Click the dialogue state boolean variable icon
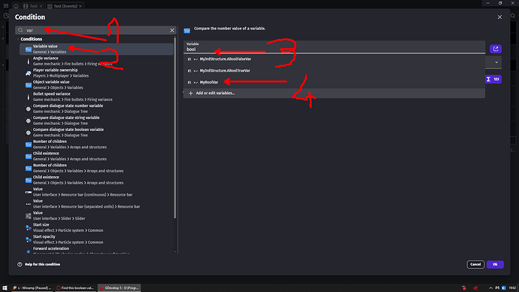Image resolution: width=519 pixels, height=292 pixels. (28, 132)
